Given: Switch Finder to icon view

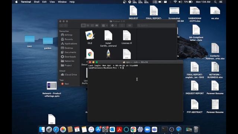Looking at the screenshot, I should point(83,25).
